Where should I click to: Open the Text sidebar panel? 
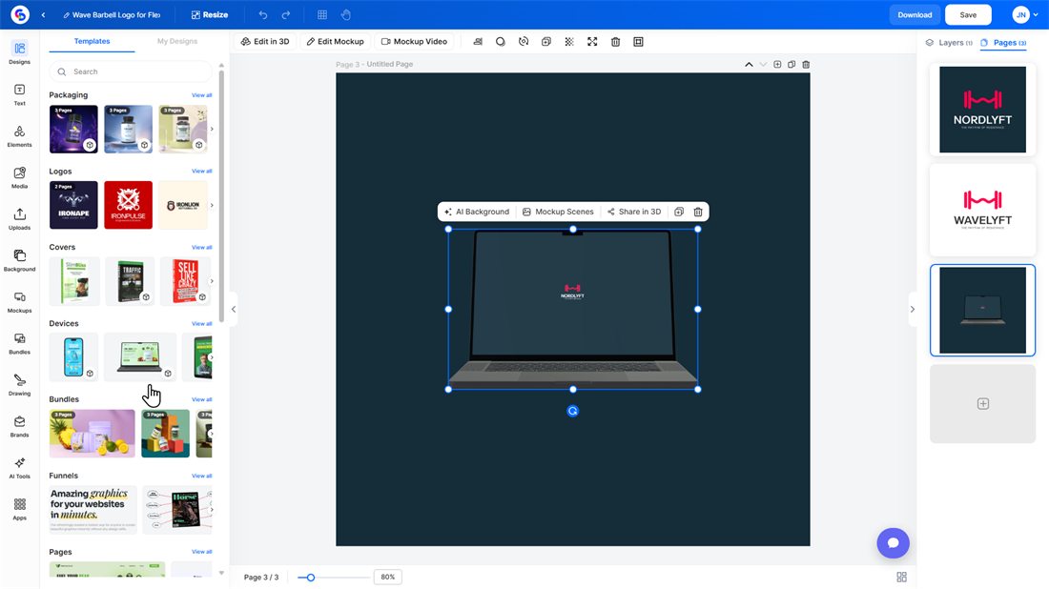[19, 94]
